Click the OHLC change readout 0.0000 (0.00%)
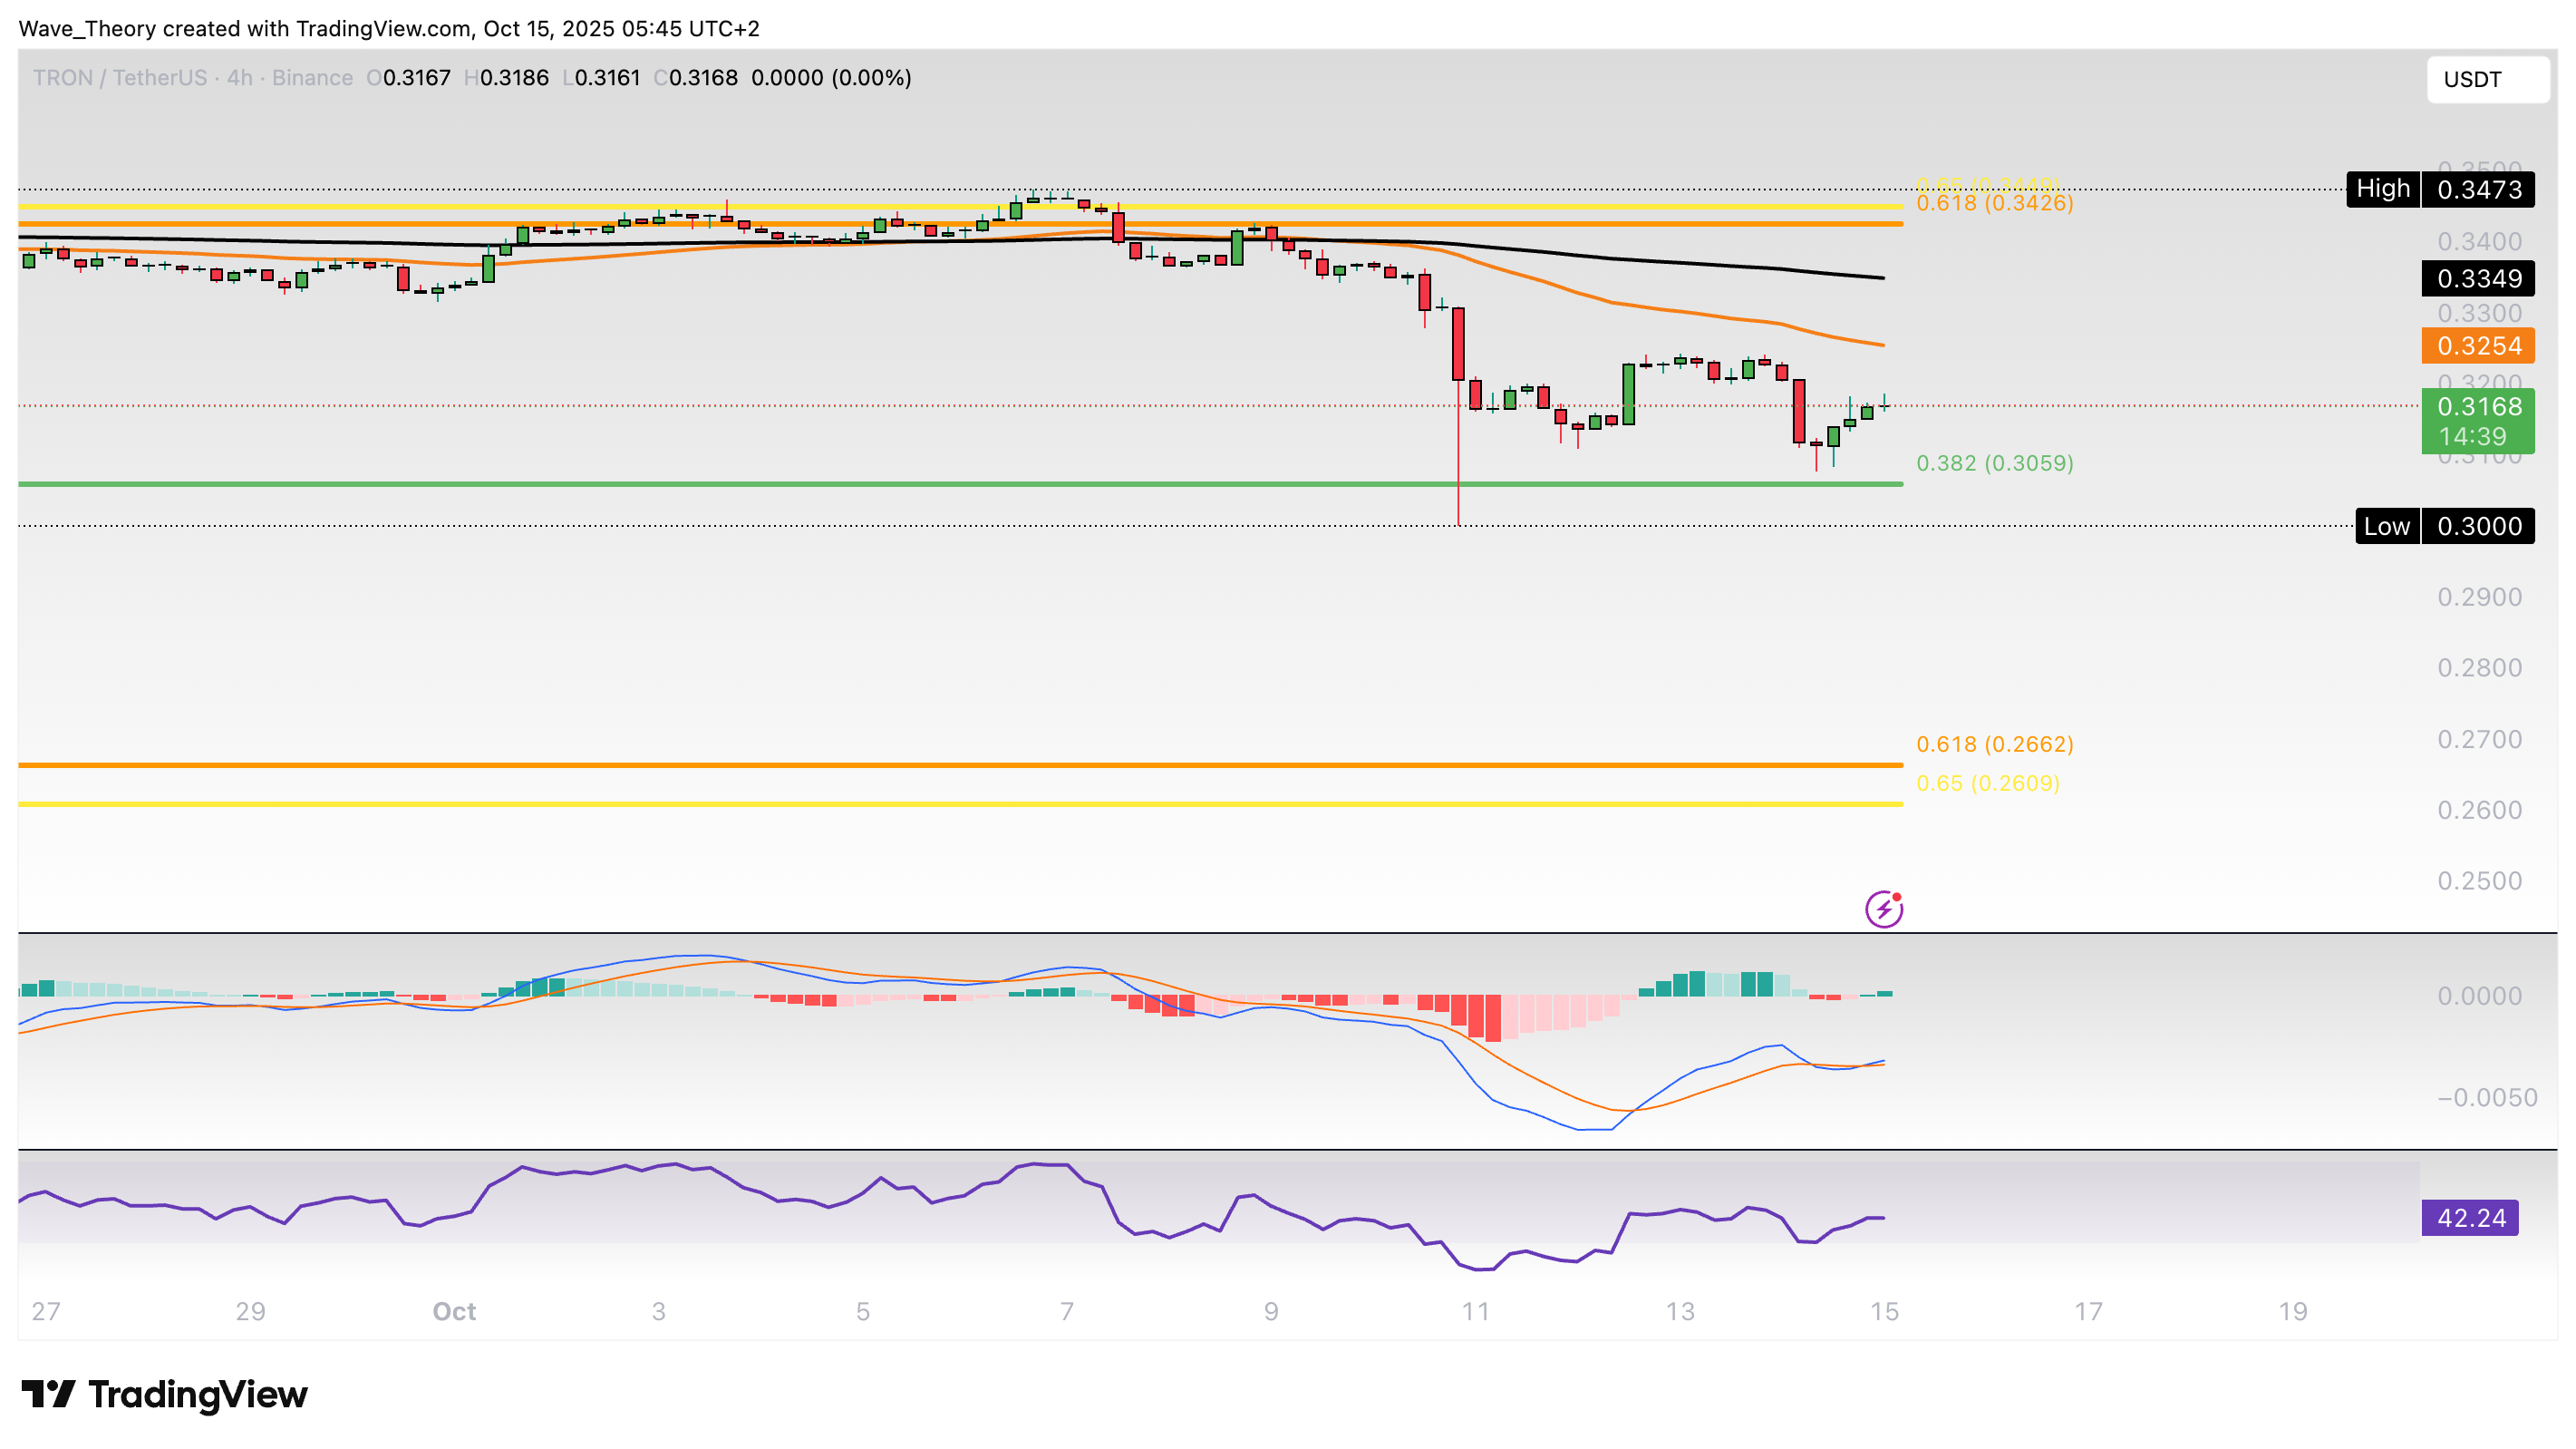The height and width of the screenshot is (1449, 2576). 833,77
